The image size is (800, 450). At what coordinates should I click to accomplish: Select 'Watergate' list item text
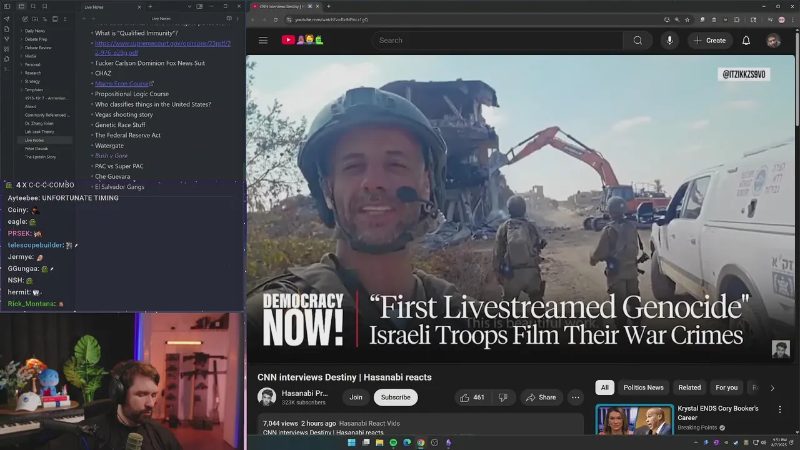tap(109, 146)
